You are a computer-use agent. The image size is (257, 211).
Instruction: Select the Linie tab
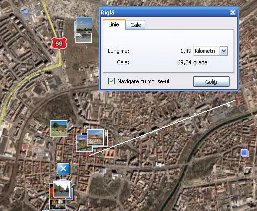tap(114, 24)
